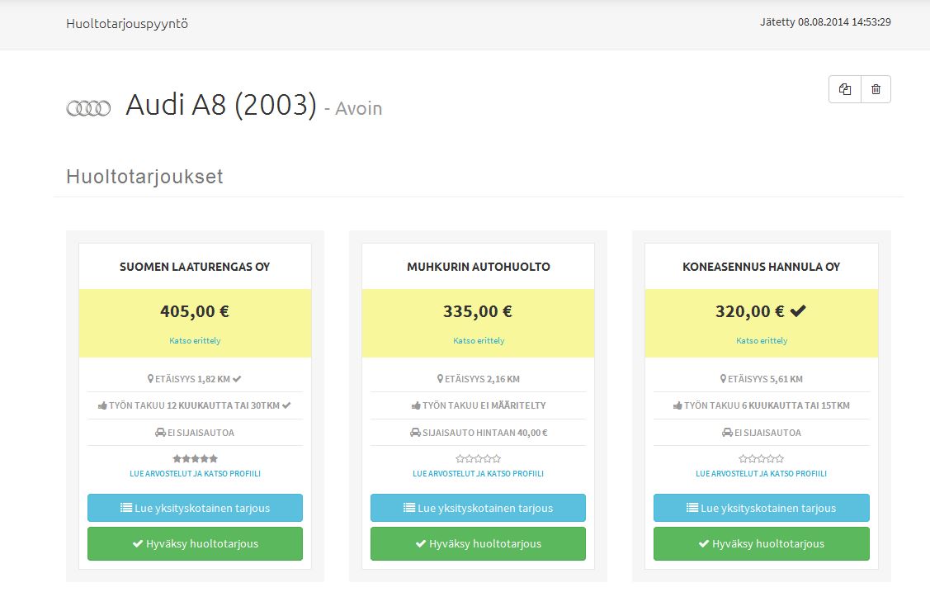This screenshot has height=616, width=930.
Task: Open Katso erittely under 405,00 € price
Action: [x=195, y=340]
